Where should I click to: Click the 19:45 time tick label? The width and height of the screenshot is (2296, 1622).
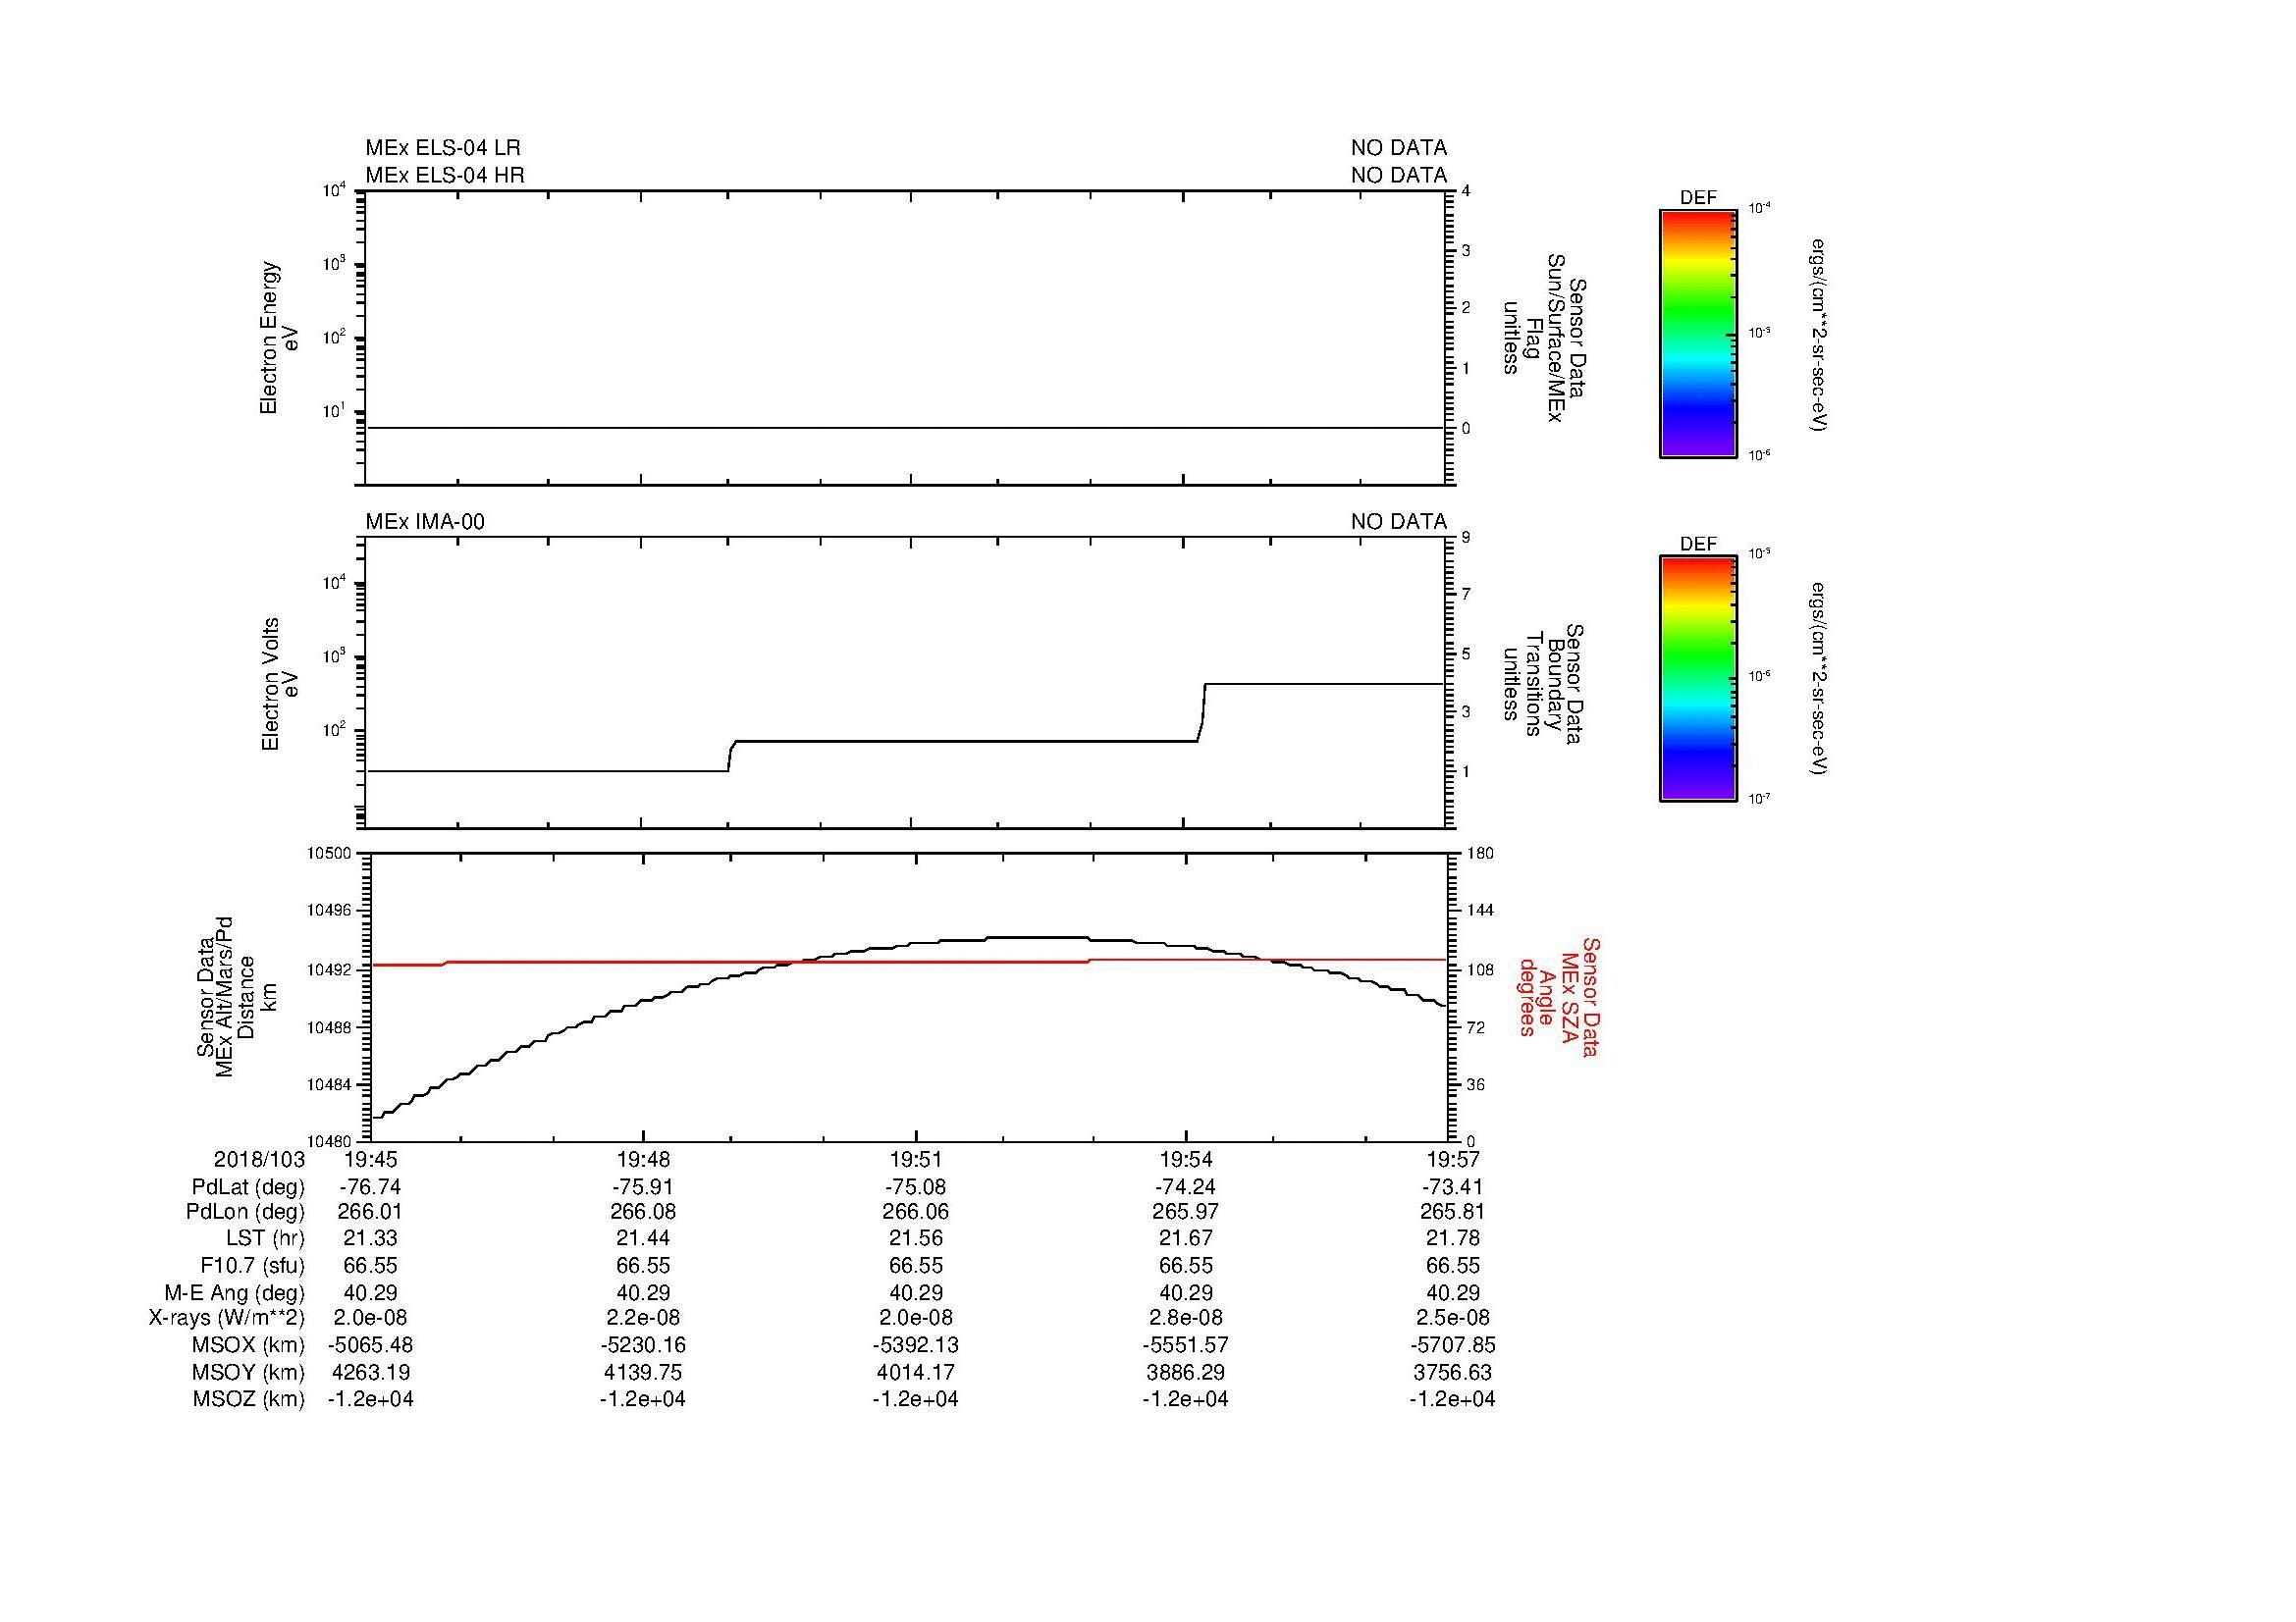coord(371,1159)
